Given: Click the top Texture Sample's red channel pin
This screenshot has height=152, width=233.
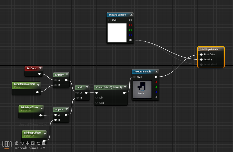Looking at the screenshot, I should click(x=130, y=25).
